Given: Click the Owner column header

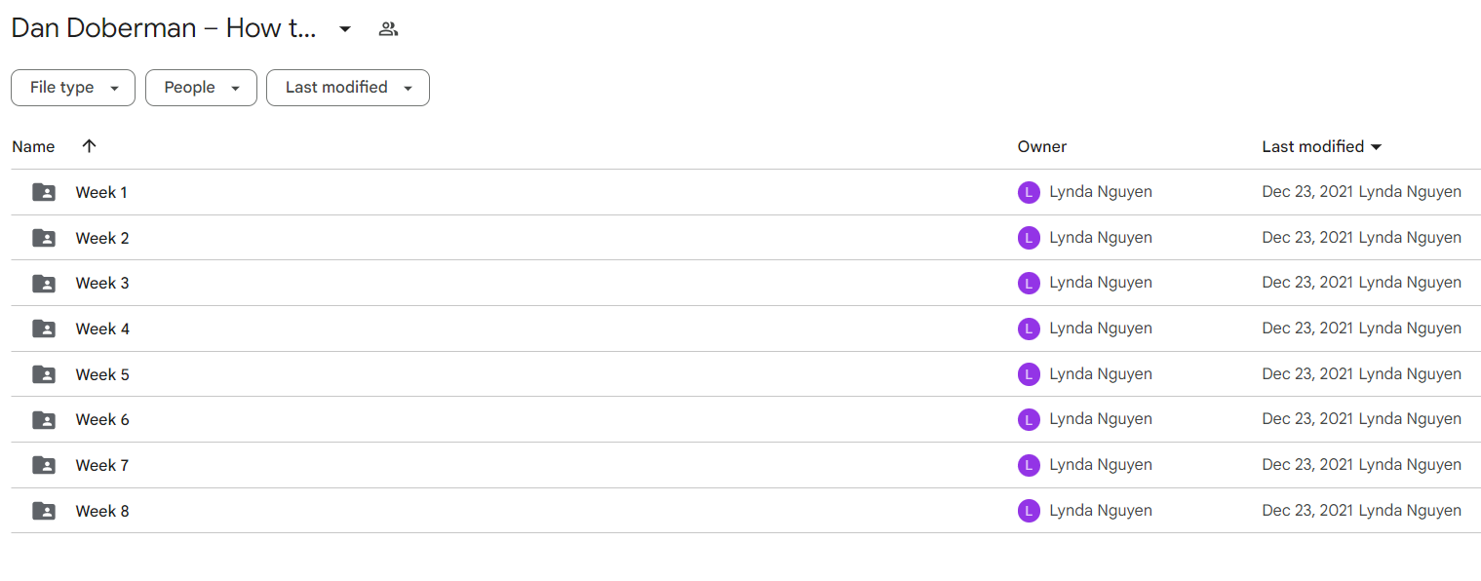Looking at the screenshot, I should tap(1042, 146).
